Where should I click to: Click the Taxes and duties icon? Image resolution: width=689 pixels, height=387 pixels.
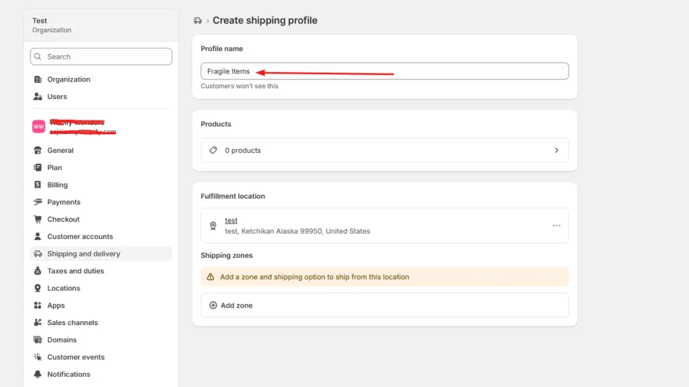(38, 271)
